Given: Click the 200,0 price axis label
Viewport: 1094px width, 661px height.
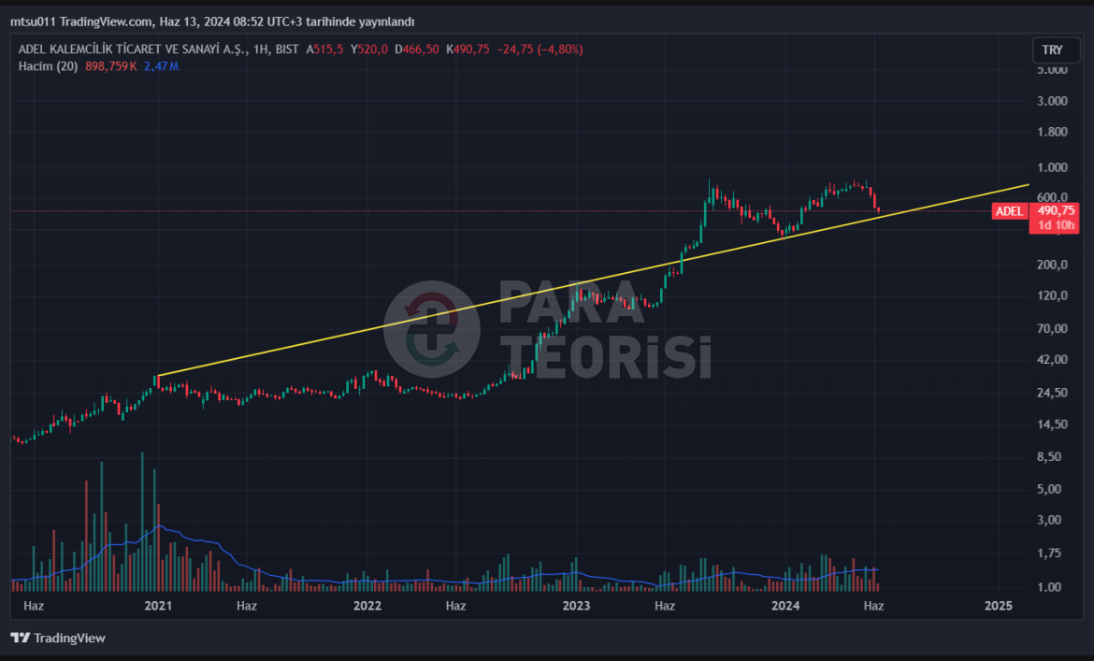Looking at the screenshot, I should click(1052, 265).
